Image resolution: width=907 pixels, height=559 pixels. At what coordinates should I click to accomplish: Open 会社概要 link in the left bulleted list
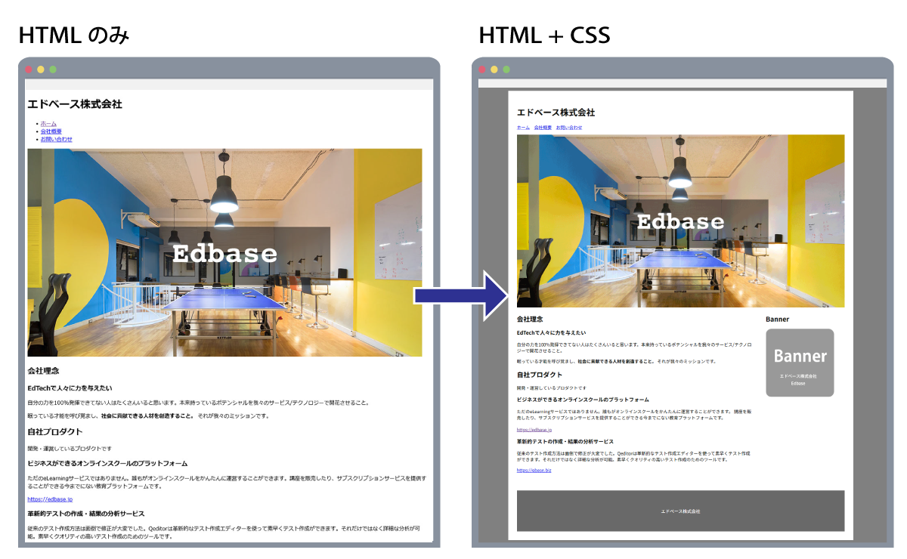51,131
